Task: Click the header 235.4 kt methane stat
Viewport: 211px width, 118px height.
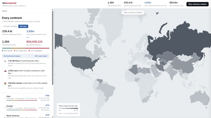Action: (x=132, y=4)
